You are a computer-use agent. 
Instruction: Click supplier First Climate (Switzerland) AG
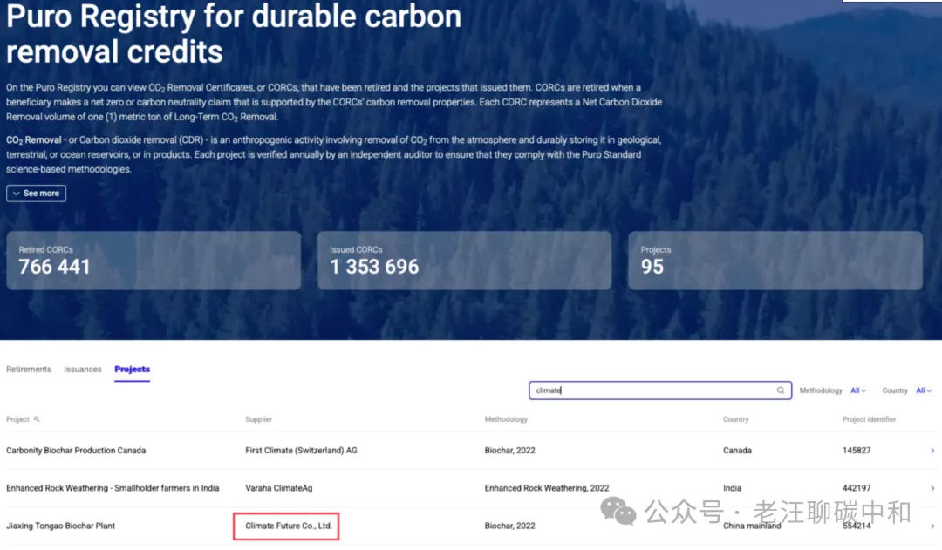[x=301, y=451]
